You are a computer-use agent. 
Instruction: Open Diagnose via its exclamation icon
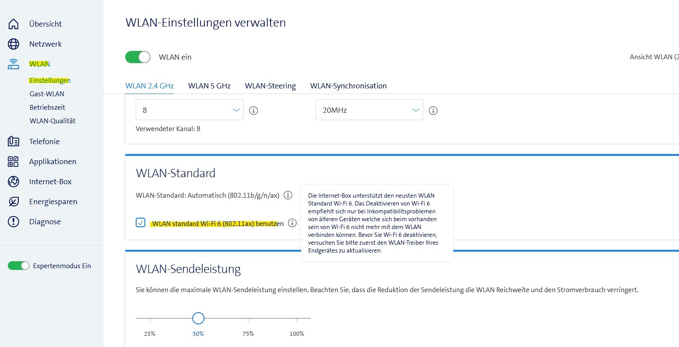point(13,221)
